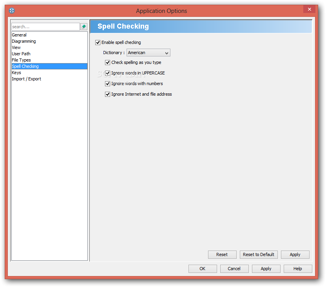This screenshot has width=326, height=287.
Task: Select File Types category
Action: coord(49,60)
